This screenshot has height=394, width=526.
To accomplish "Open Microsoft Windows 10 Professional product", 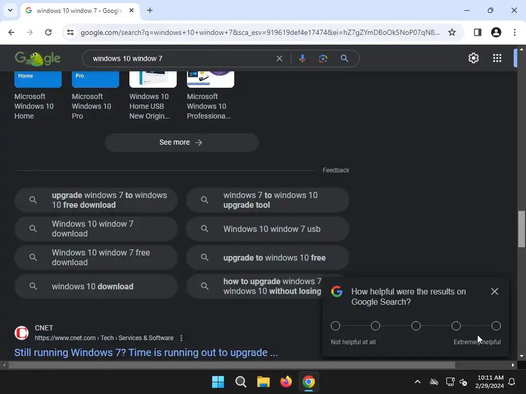I will (x=209, y=106).
